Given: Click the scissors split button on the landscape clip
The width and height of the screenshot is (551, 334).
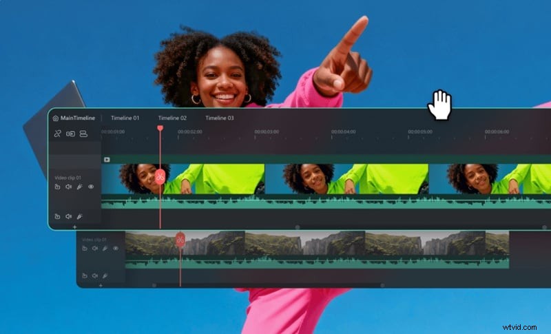Looking at the screenshot, I should point(180,240).
